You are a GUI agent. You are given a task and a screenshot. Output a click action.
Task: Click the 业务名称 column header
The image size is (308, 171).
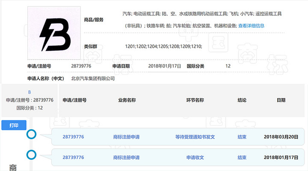coord(127,100)
